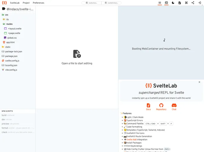Click the Install Packages feature text
This screenshot has width=204, height=152.
(x=134, y=143)
